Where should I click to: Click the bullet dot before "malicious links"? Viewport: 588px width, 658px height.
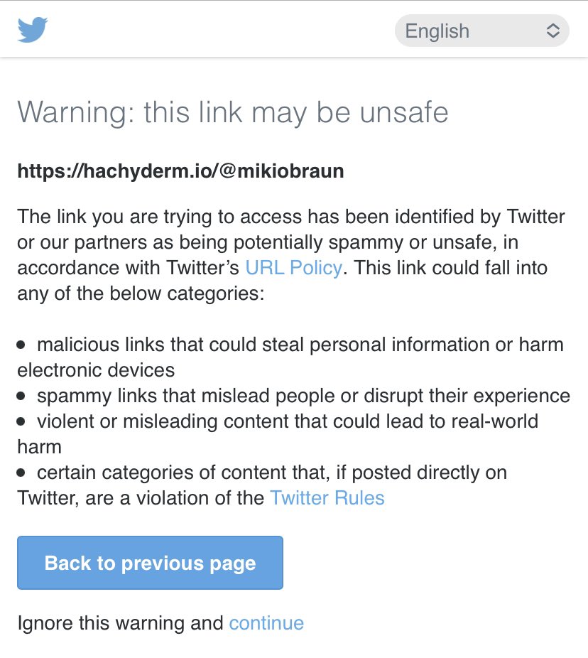click(x=21, y=345)
